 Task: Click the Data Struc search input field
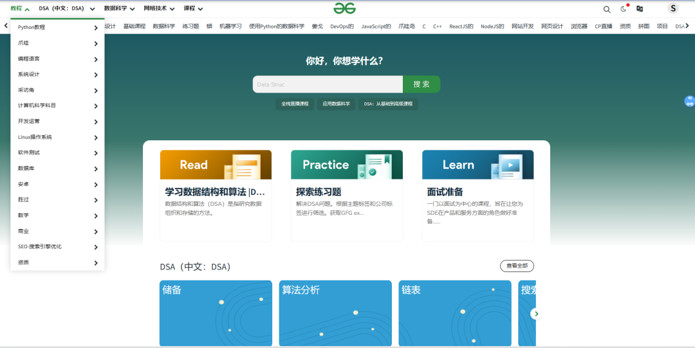point(328,84)
